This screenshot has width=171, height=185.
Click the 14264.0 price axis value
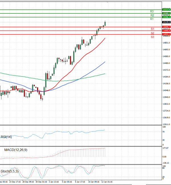point(166,77)
